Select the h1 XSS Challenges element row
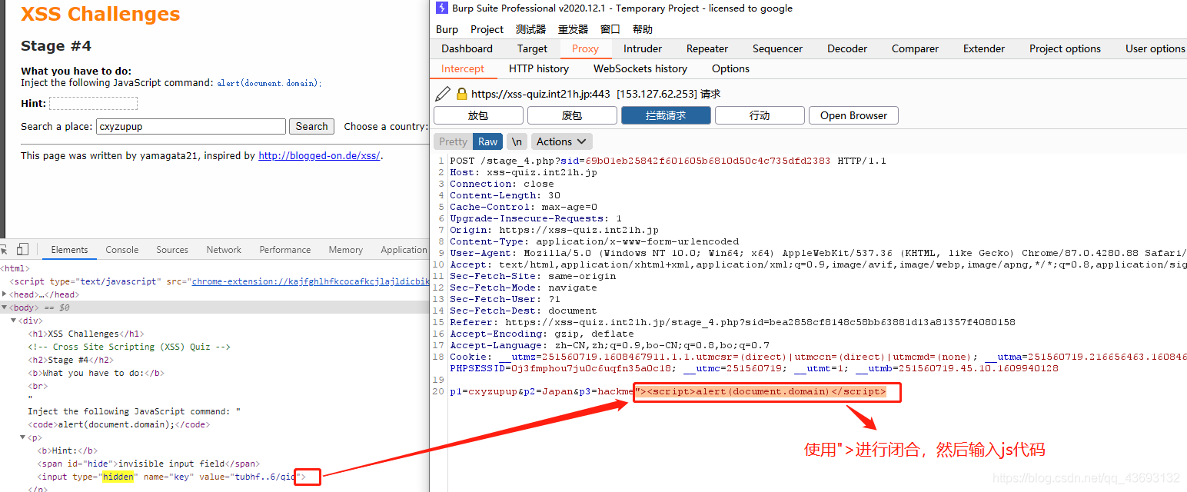Image resolution: width=1187 pixels, height=492 pixels. (214, 334)
